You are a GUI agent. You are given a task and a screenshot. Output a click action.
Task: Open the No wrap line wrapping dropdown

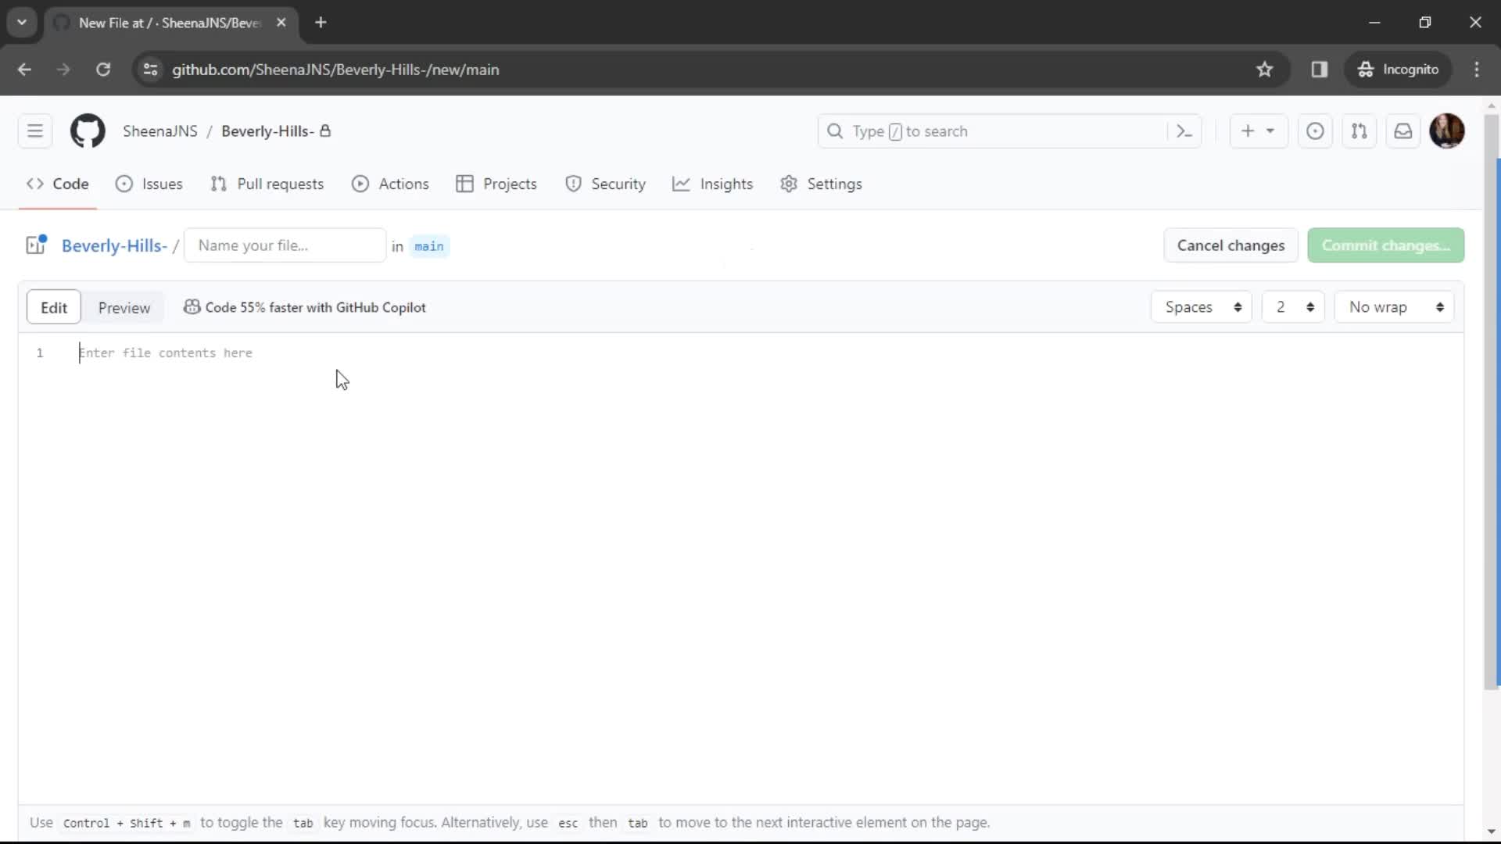1398,307
